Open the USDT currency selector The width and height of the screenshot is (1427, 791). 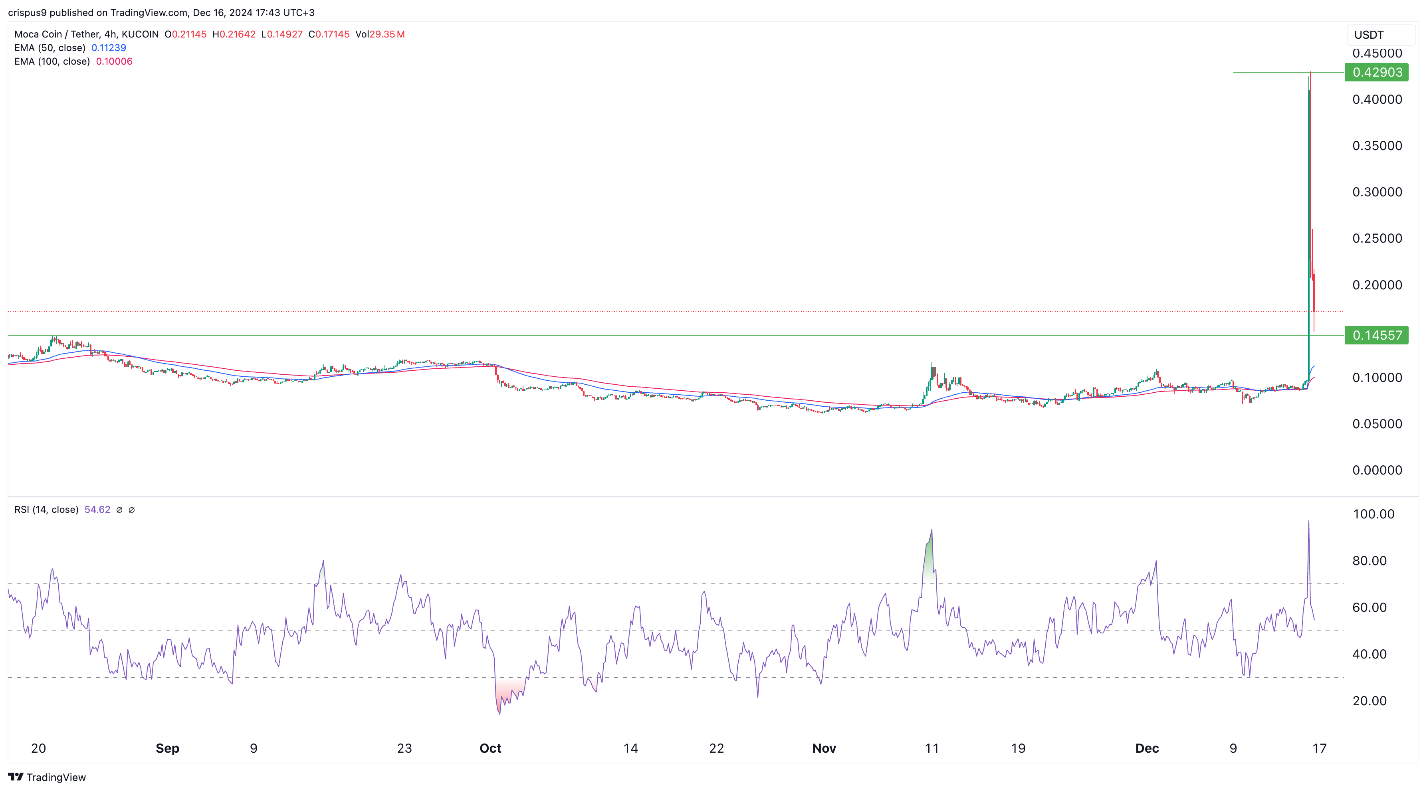click(x=1380, y=35)
